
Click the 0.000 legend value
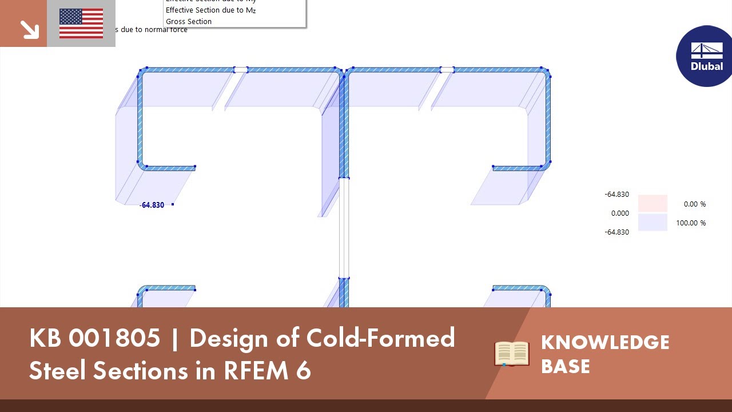pyautogui.click(x=620, y=213)
